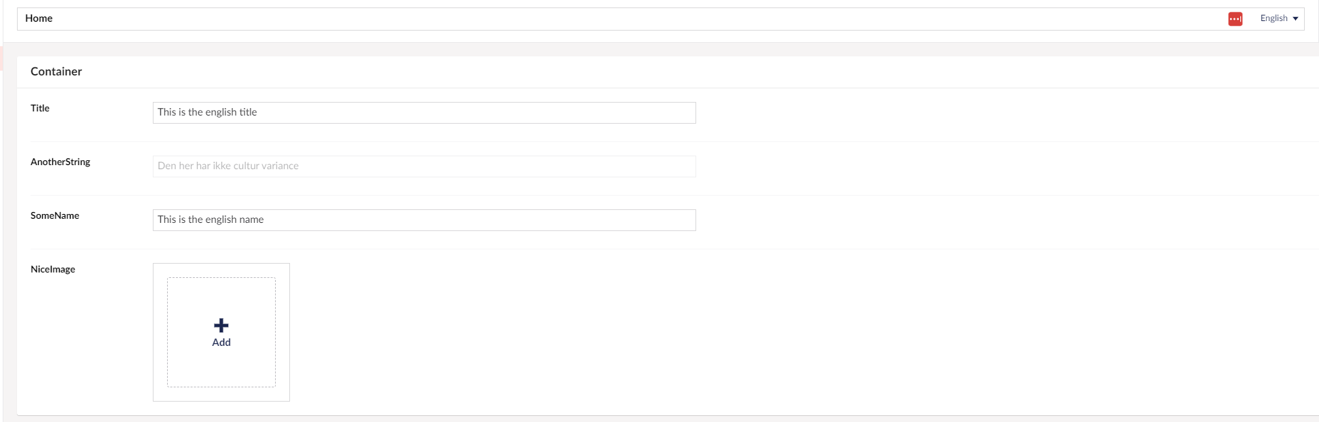Select the English language text
The image size is (1319, 422).
point(1273,18)
